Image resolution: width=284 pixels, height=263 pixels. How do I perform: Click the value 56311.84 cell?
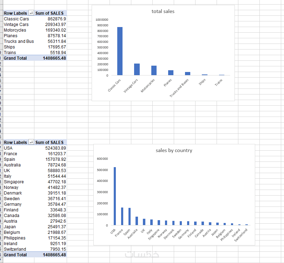click(51, 41)
